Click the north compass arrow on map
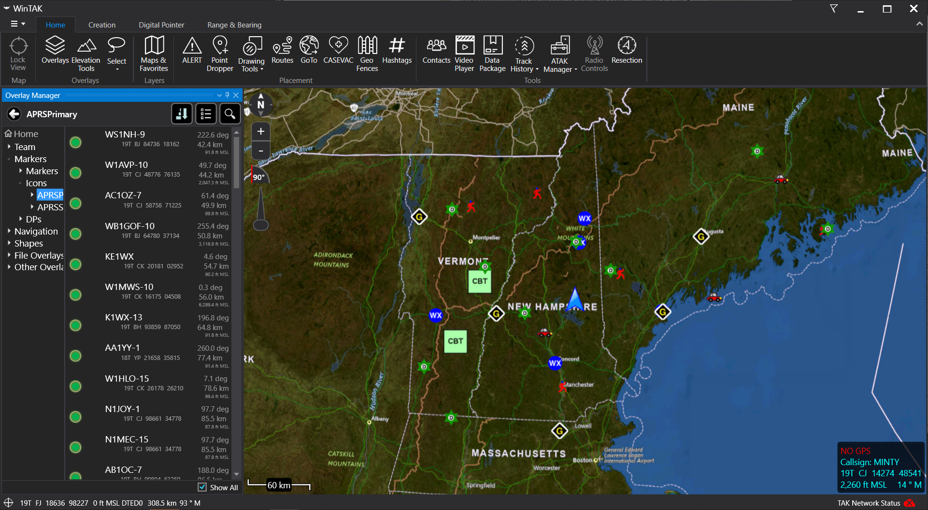The image size is (928, 510). coord(261,104)
